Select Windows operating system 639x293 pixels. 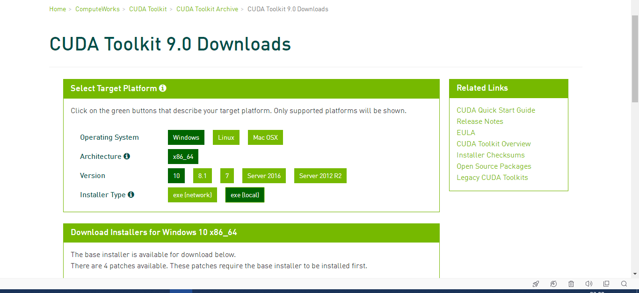click(x=186, y=137)
